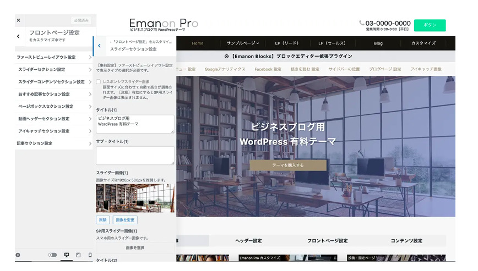Click Facebook 設定 link
This screenshot has height=271, width=478.
click(x=268, y=69)
